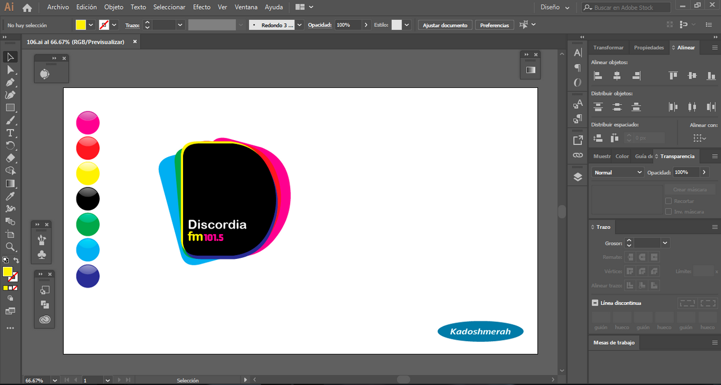Align objects to horizontal right
Image resolution: width=721 pixels, height=385 pixels.
pyautogui.click(x=636, y=75)
